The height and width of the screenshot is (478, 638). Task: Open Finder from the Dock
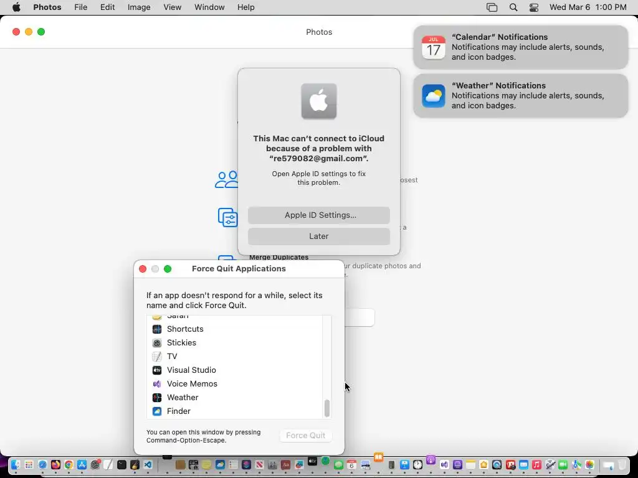tap(16, 464)
